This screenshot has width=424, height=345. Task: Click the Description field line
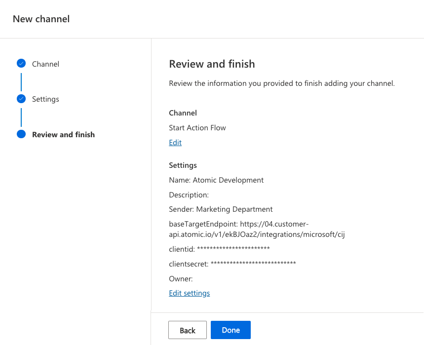pos(189,195)
